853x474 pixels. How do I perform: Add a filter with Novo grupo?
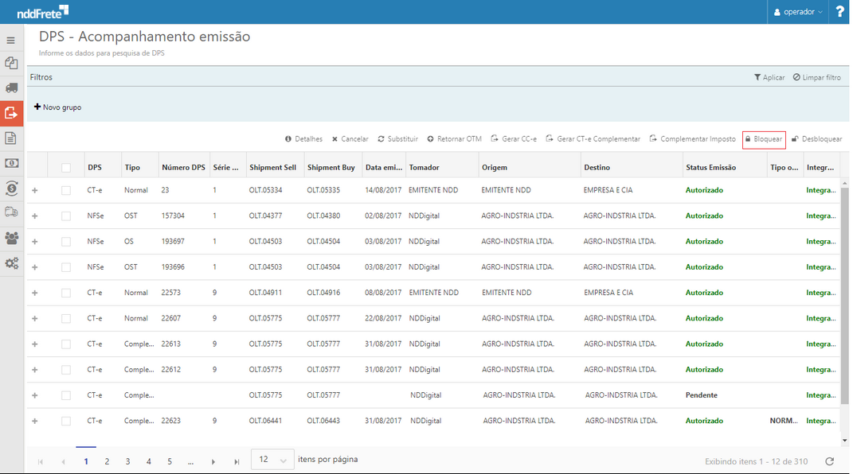click(57, 107)
